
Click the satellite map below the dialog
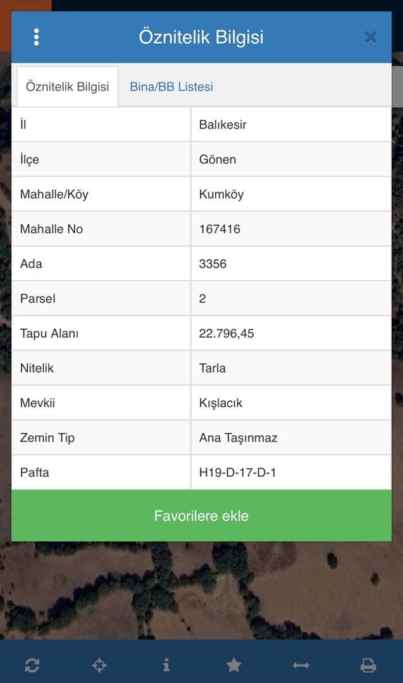pyautogui.click(x=201, y=590)
